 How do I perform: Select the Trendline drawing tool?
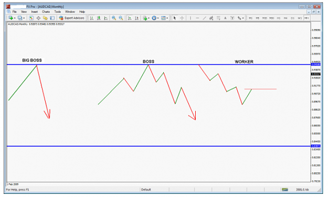[x=204, y=18]
